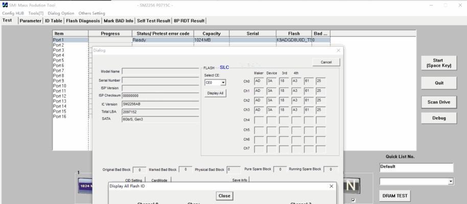467x204 pixels.
Task: Switch to the Self Test Result tab
Action: [x=154, y=21]
